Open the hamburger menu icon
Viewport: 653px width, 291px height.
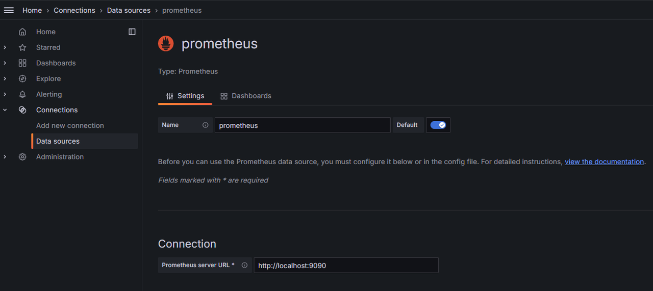pyautogui.click(x=9, y=10)
